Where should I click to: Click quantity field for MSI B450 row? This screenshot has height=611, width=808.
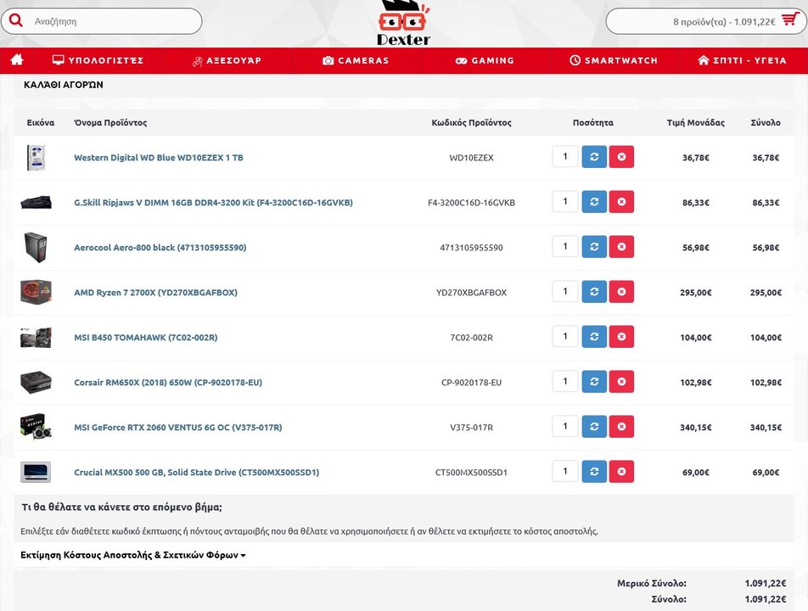tap(565, 336)
